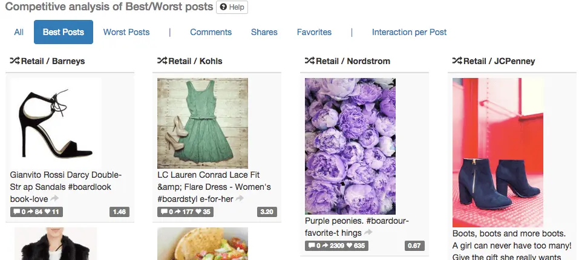Open the Shares filter
579x260 pixels.
click(264, 32)
